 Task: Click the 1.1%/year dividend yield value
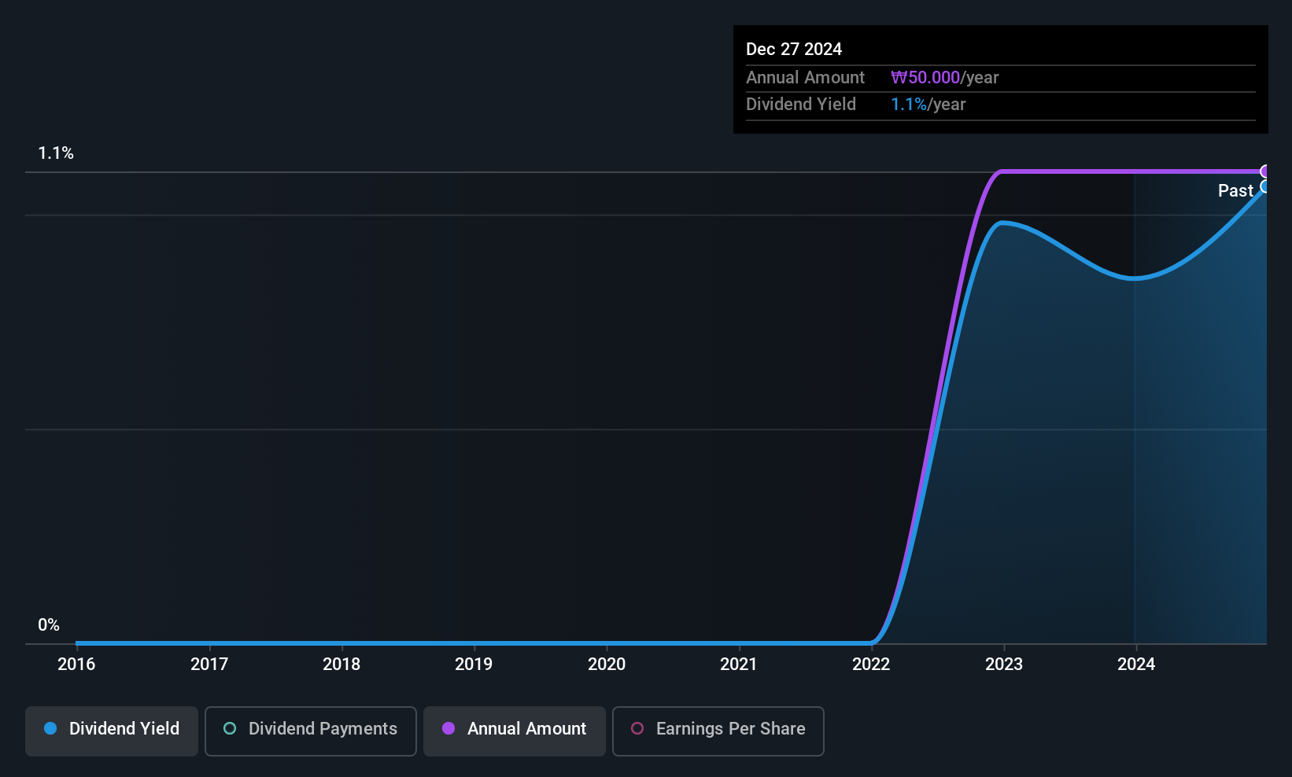pyautogui.click(x=928, y=105)
